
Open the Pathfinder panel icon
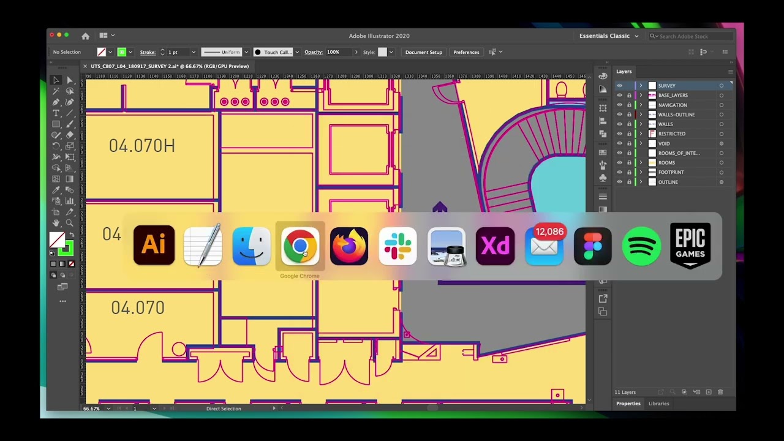tap(603, 134)
